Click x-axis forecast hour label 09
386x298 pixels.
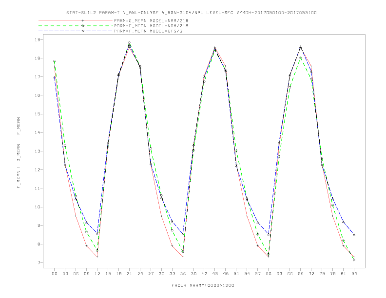pos(86,274)
